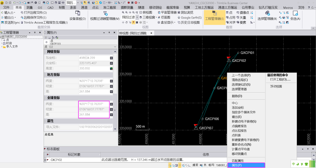Open 平面管理器 plane manager
This screenshot has width=316, height=168.
[x=167, y=13]
